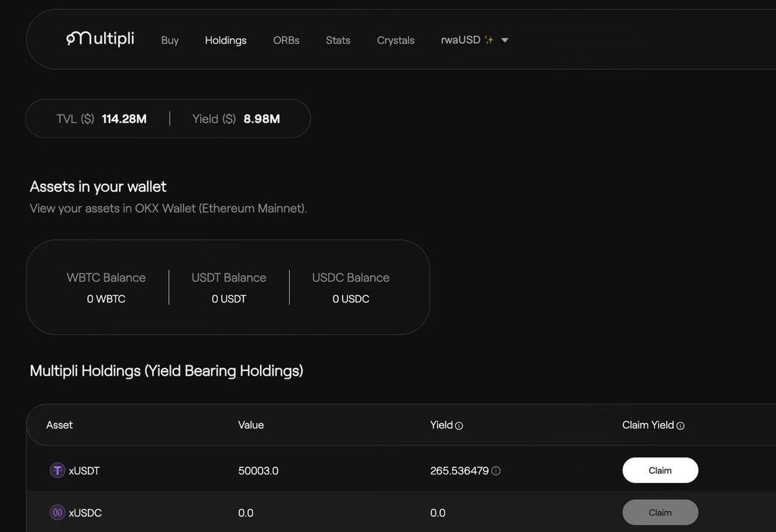
Task: Click the disabled Claim button for xUSDC
Action: (660, 513)
